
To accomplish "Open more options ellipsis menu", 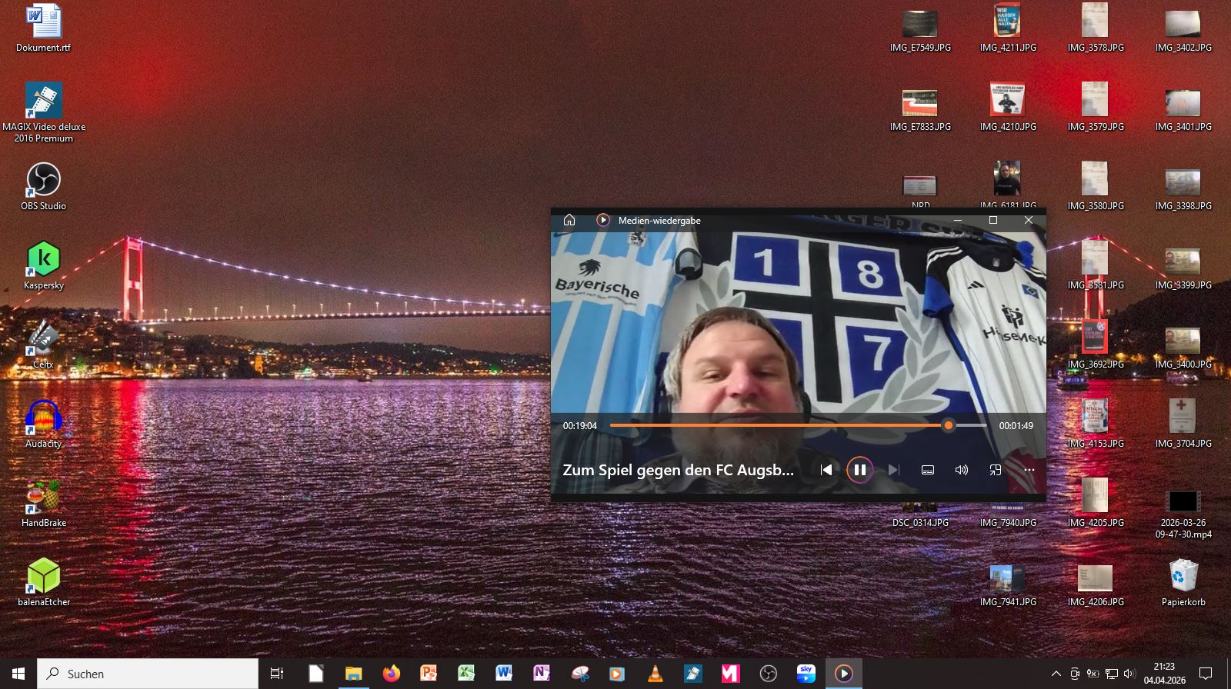I will [x=1029, y=470].
